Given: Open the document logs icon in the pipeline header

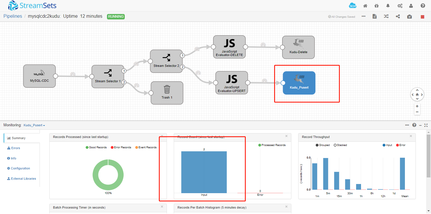Looking at the screenshot, I should tap(375, 17).
